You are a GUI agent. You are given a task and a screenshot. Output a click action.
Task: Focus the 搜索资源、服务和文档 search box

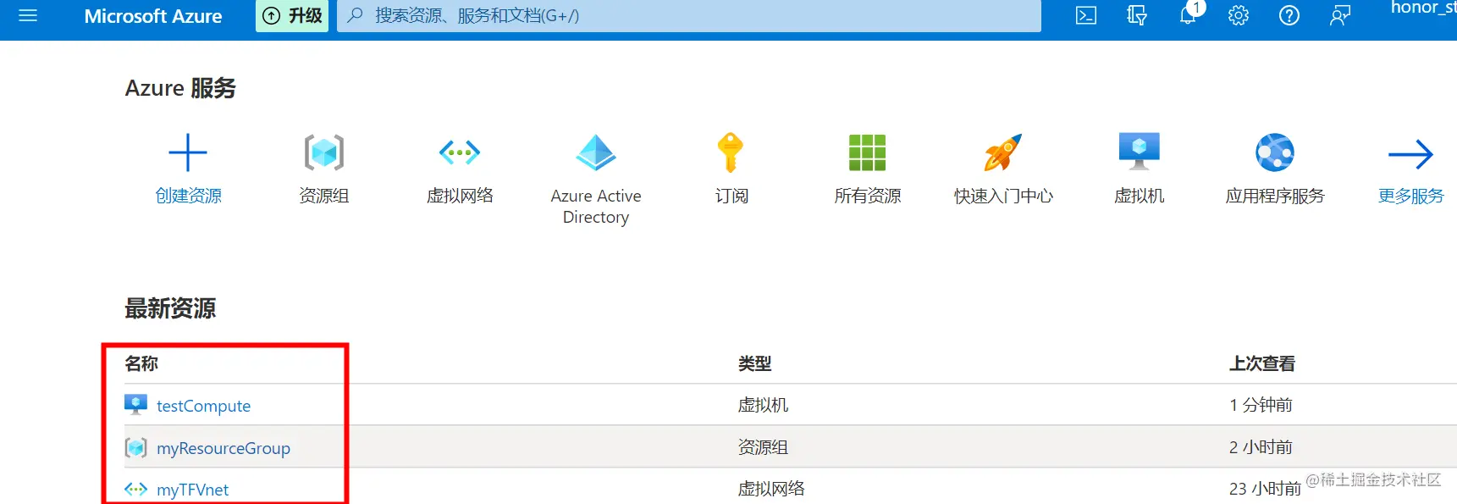pos(689,16)
